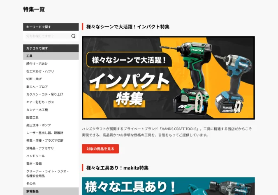This screenshot has width=278, height=195.
Task: Expand the 工具 category header
Action: pyautogui.click(x=51, y=56)
